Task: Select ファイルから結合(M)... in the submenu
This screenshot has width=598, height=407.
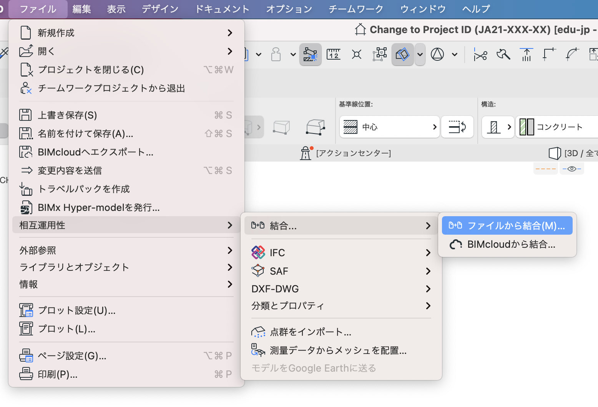Action: (507, 225)
